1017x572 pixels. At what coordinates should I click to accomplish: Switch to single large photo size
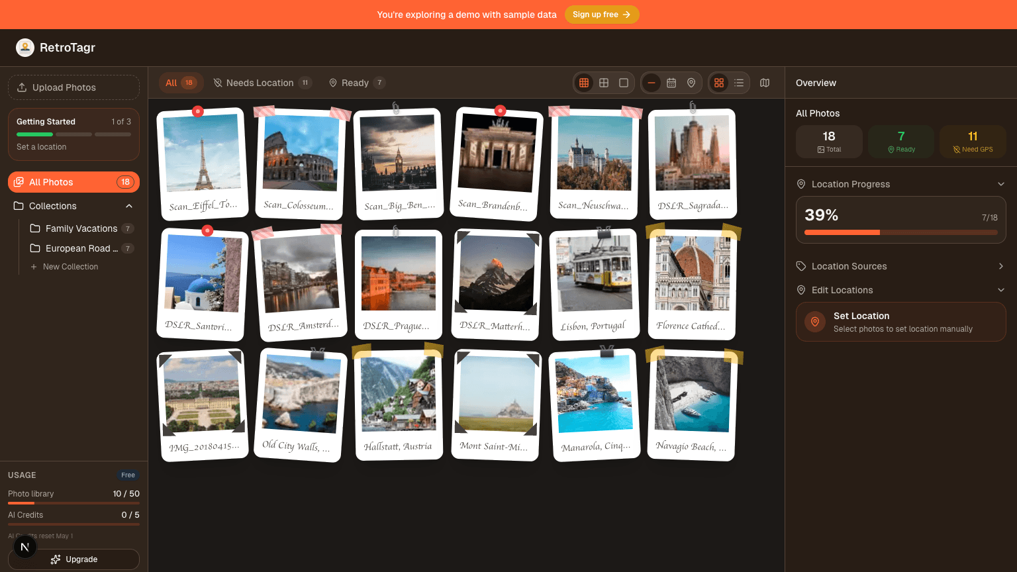click(624, 83)
